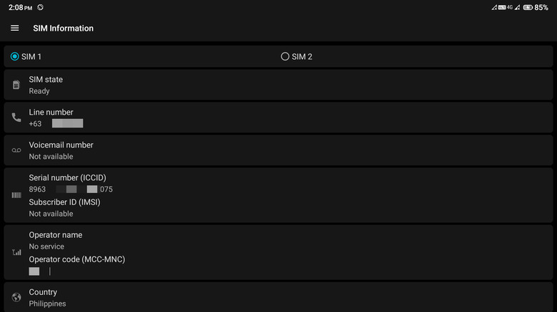Tap the SIM Information title

tap(63, 28)
